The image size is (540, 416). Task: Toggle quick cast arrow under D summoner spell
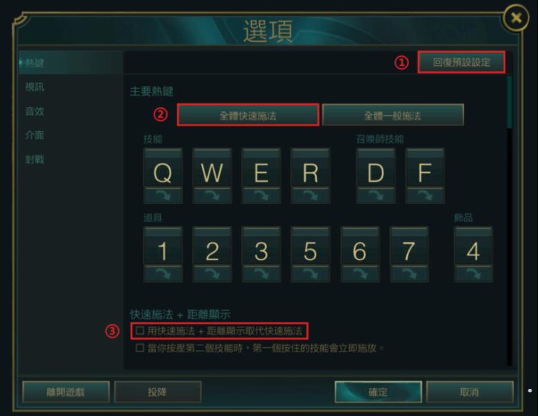(376, 196)
